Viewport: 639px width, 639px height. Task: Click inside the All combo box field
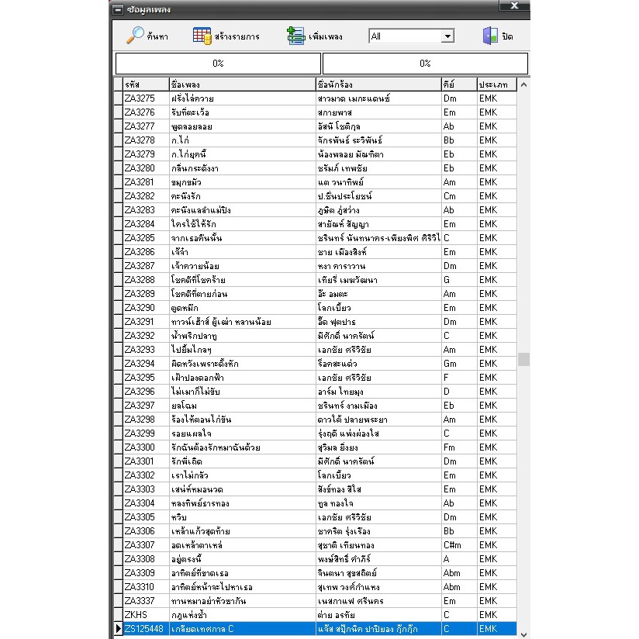click(x=403, y=36)
